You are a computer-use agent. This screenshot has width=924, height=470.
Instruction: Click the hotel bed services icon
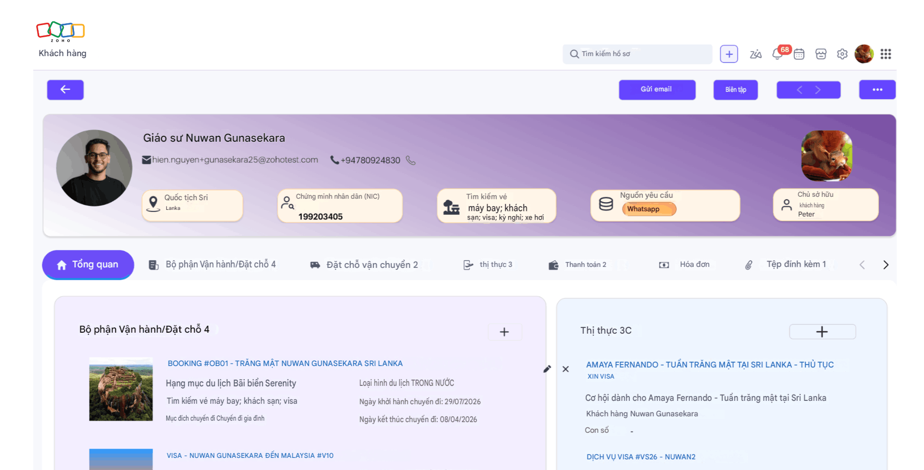[x=451, y=207]
